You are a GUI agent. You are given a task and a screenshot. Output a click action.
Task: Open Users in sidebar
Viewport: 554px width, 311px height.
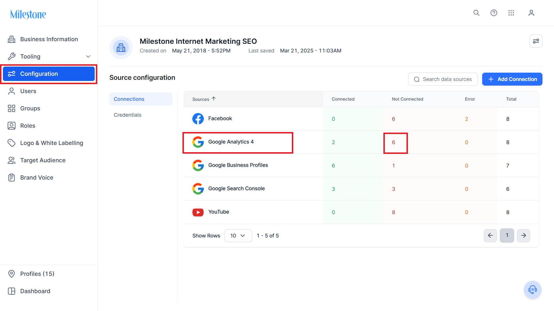click(49, 91)
